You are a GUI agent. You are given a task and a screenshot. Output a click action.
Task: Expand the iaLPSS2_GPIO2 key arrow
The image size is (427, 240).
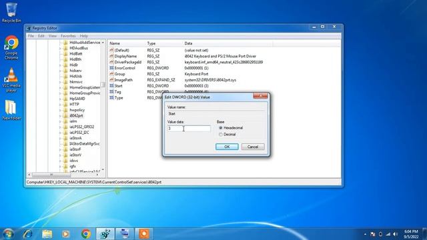(60, 127)
